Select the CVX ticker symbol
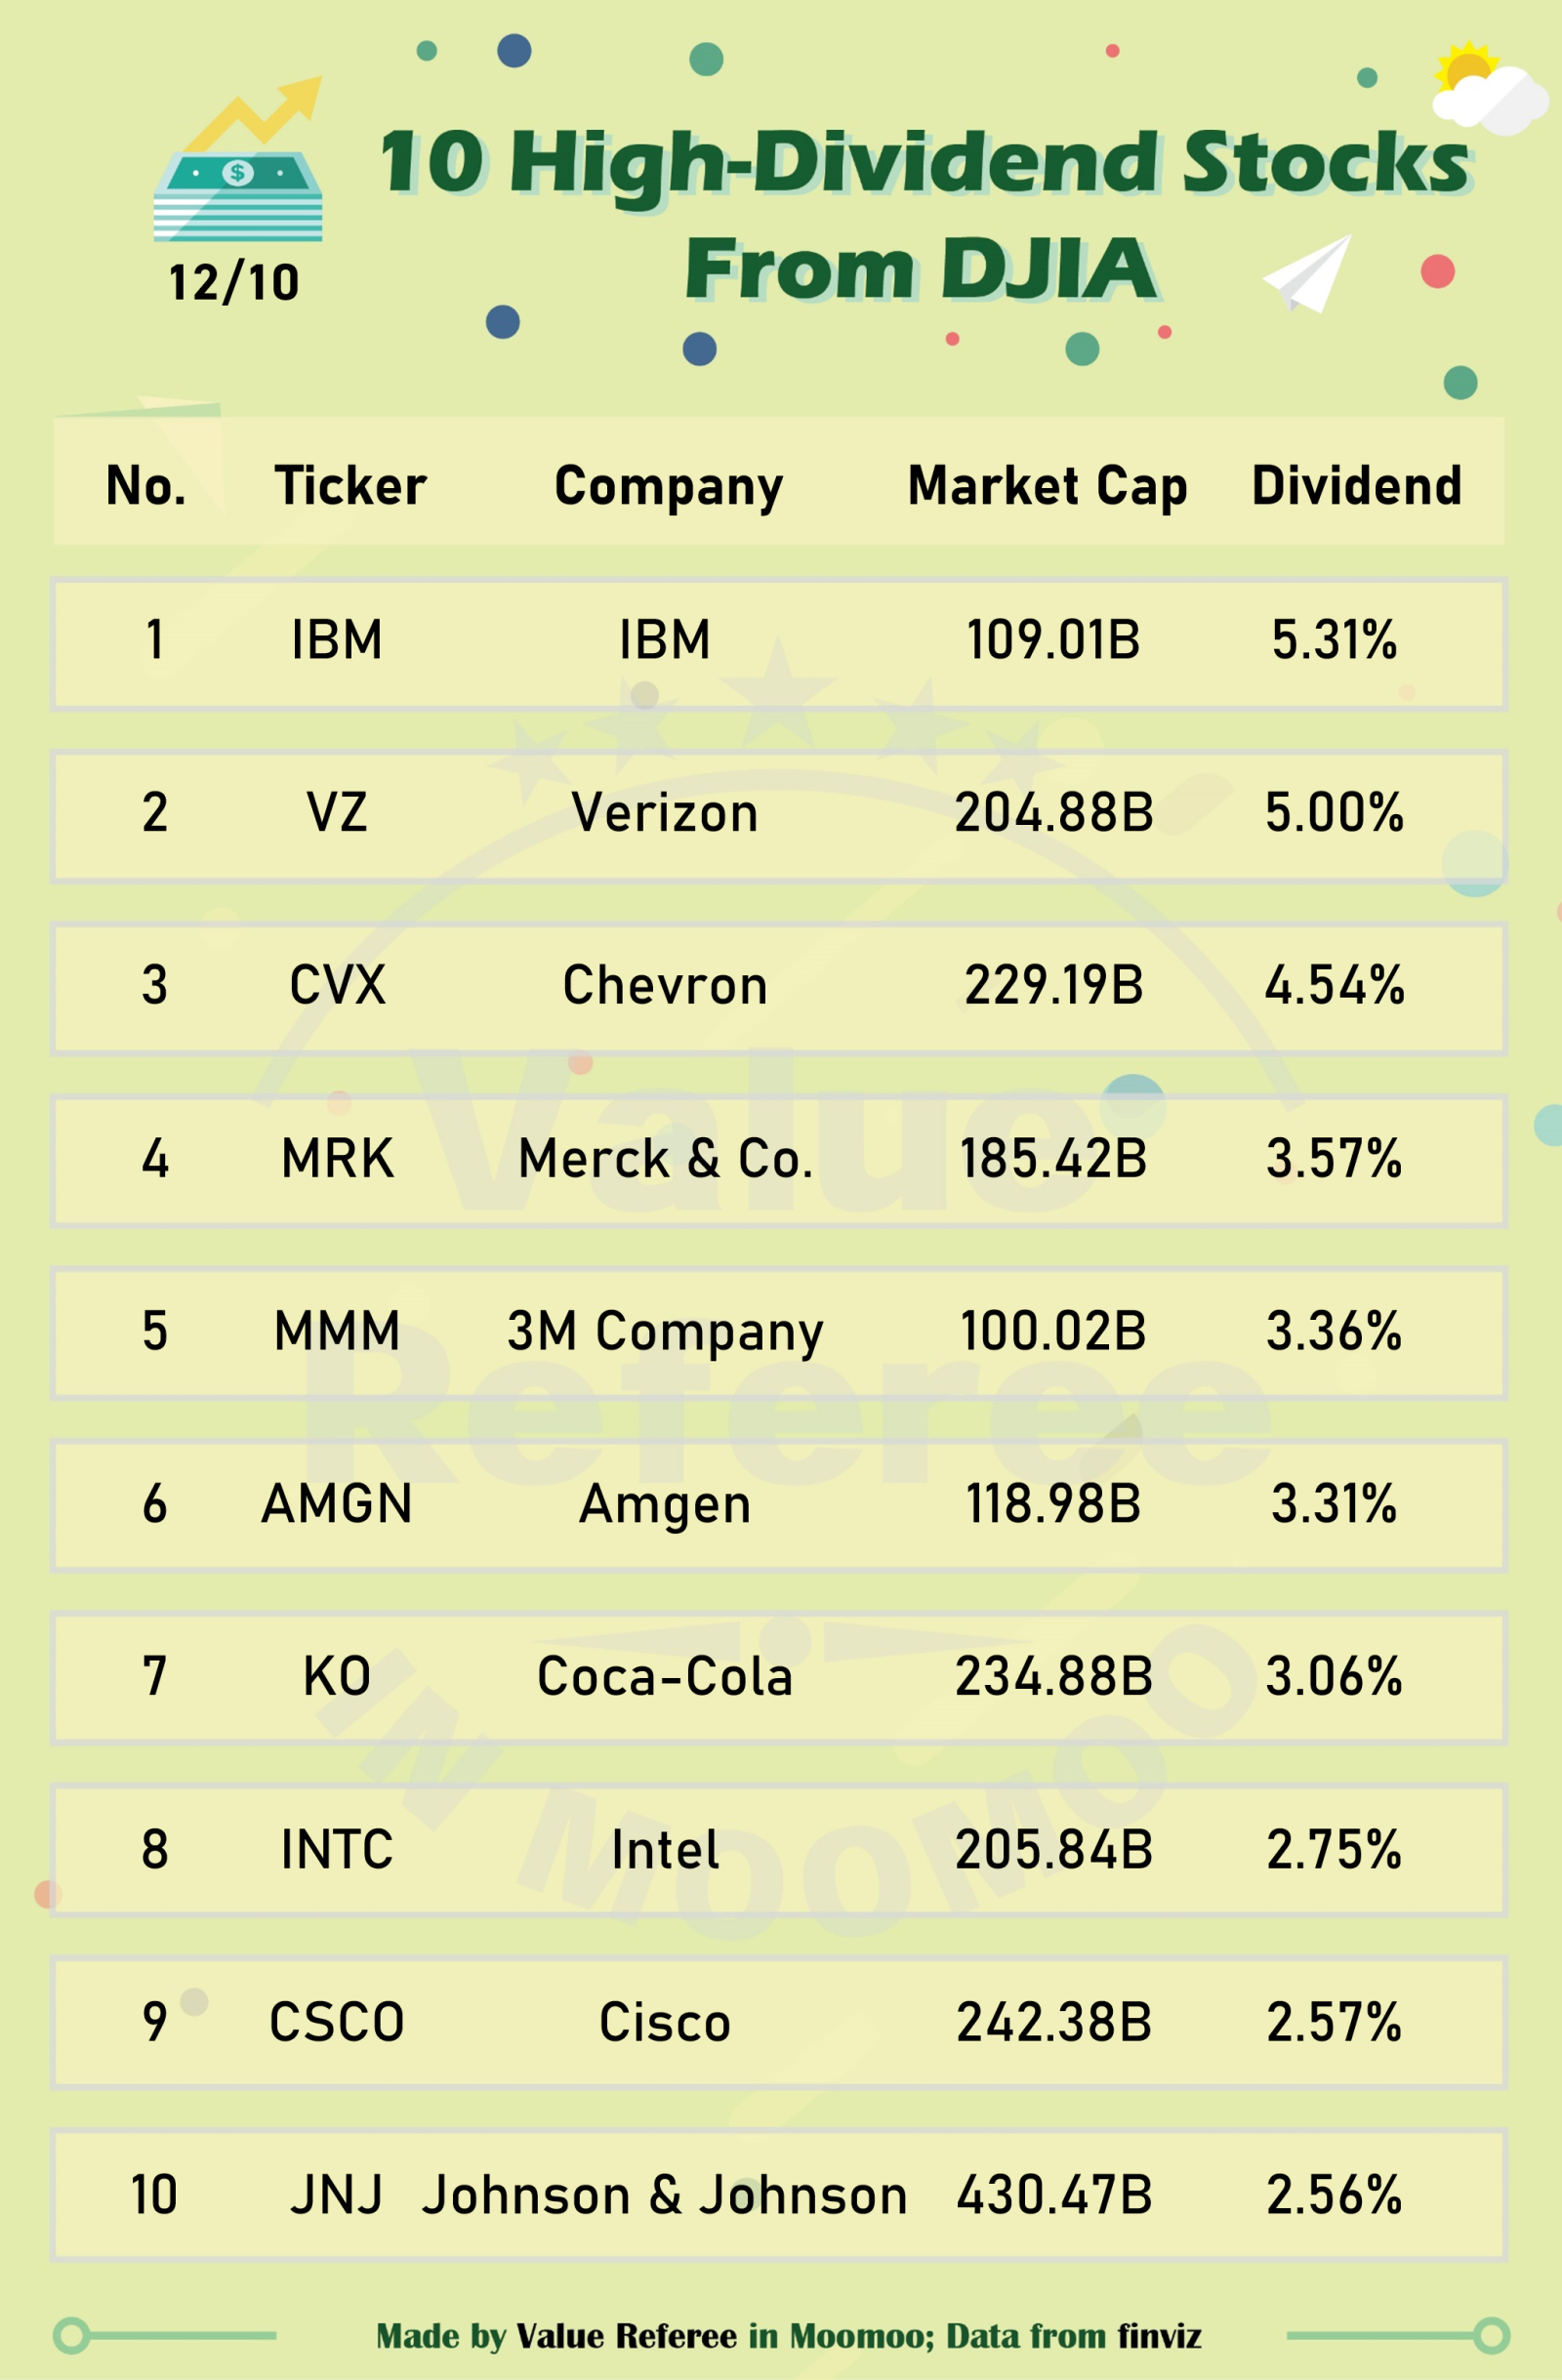The height and width of the screenshot is (2380, 1562). [337, 985]
